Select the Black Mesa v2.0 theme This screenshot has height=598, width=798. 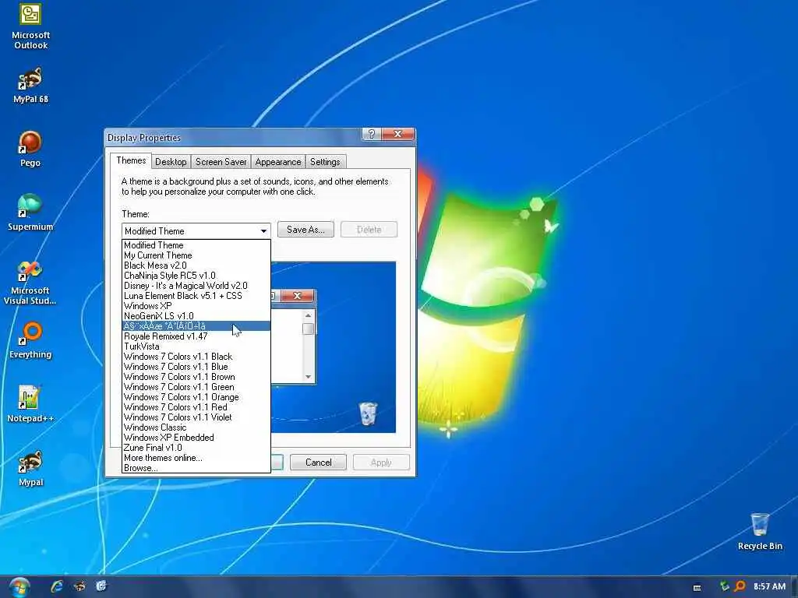pyautogui.click(x=196, y=266)
